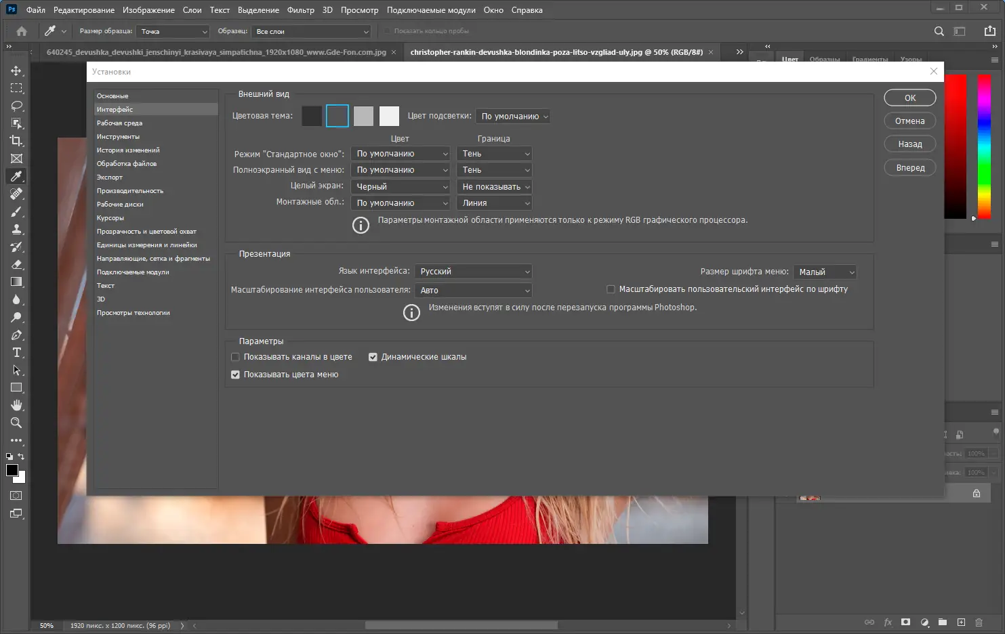Select the Rectangle shape tool

tap(16, 387)
